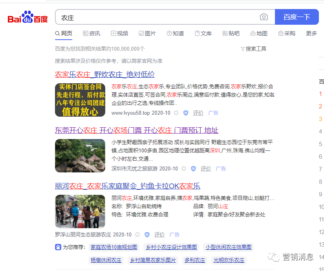Viewport: 324px width, 271px height.
Task: Open suggestion 光明欢乐农庄
Action: pyautogui.click(x=229, y=260)
